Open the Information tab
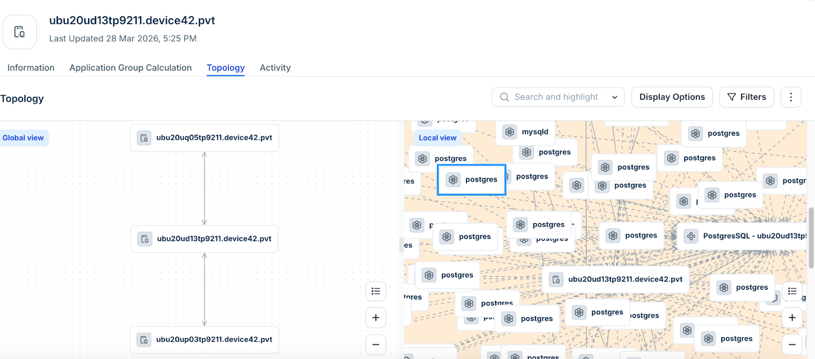 click(31, 68)
